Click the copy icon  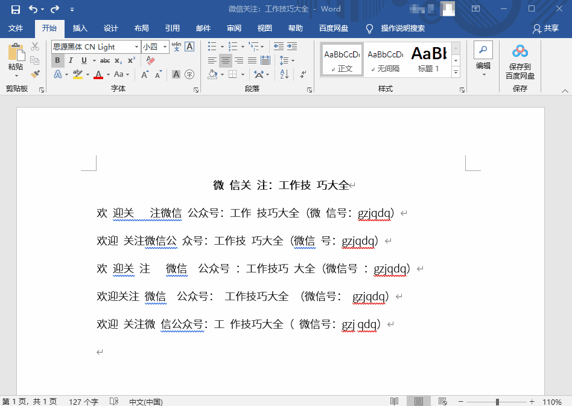pyautogui.click(x=35, y=60)
